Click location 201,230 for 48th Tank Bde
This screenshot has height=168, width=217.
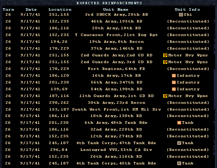tap(59, 123)
